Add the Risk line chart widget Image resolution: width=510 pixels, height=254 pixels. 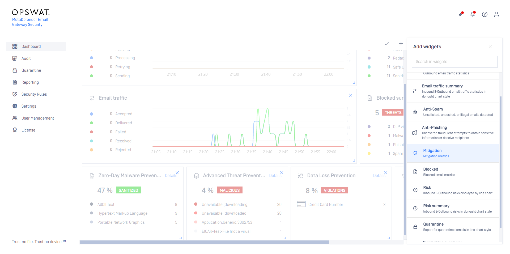pyautogui.click(x=453, y=190)
